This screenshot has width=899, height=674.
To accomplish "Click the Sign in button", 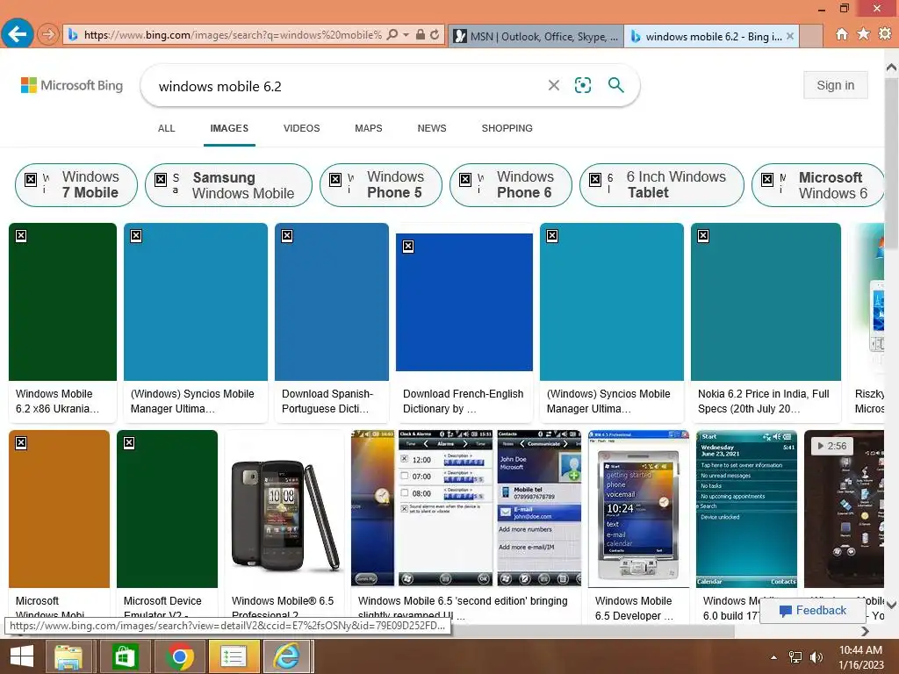I will point(836,85).
